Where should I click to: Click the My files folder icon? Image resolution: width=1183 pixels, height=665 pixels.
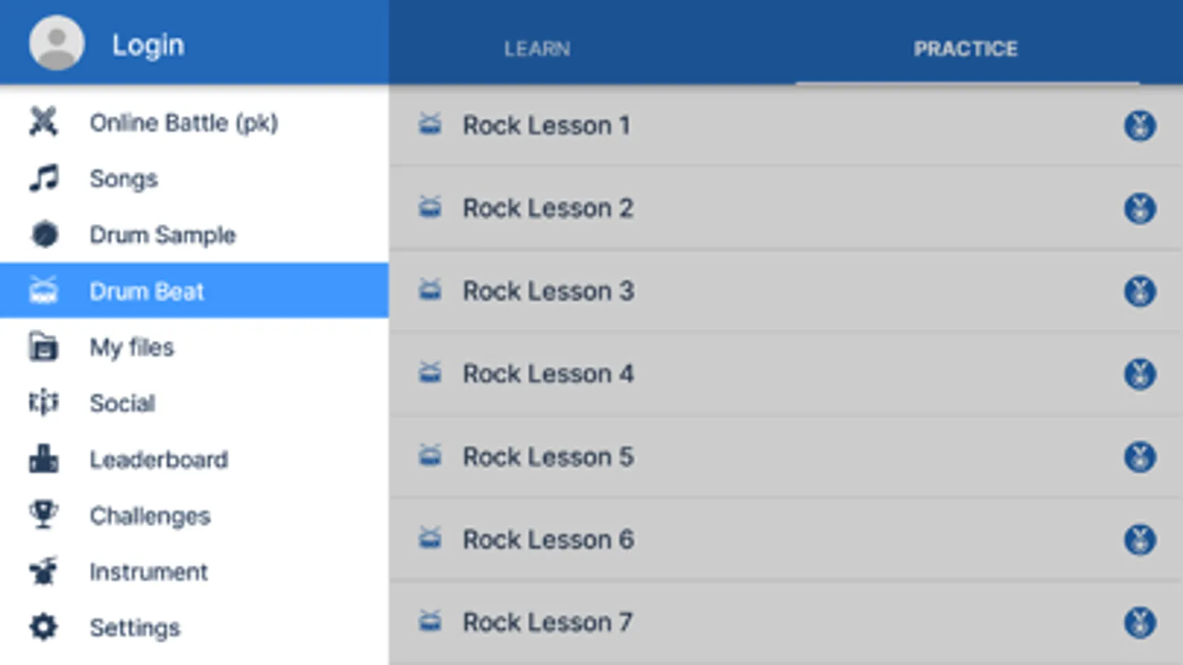click(x=44, y=347)
